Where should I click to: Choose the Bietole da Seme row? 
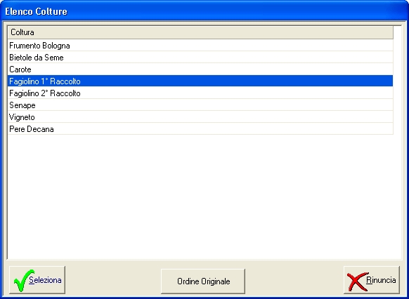click(200, 58)
